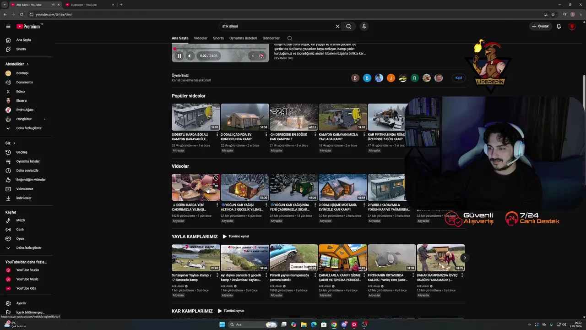Viewport: 586px width, 330px height.
Task: Select the Ana Sayfa channel tab
Action: (x=180, y=38)
